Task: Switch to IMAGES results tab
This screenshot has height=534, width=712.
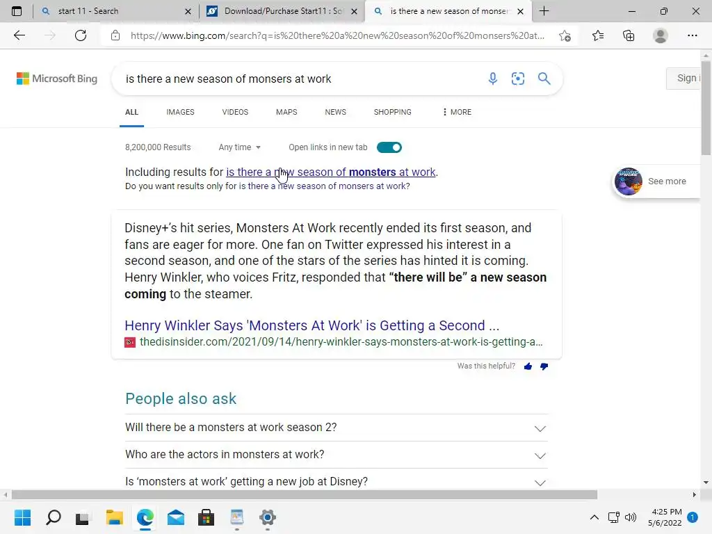Action: tap(180, 112)
